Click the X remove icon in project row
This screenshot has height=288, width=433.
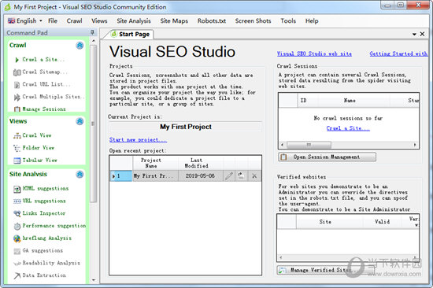point(254,176)
